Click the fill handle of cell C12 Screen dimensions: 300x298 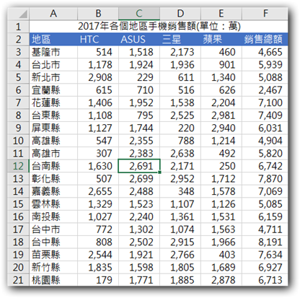[159, 172]
